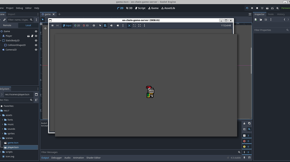Open embedding options three-dot menu before 1152x648
This screenshot has width=290, height=162.
[144, 26]
